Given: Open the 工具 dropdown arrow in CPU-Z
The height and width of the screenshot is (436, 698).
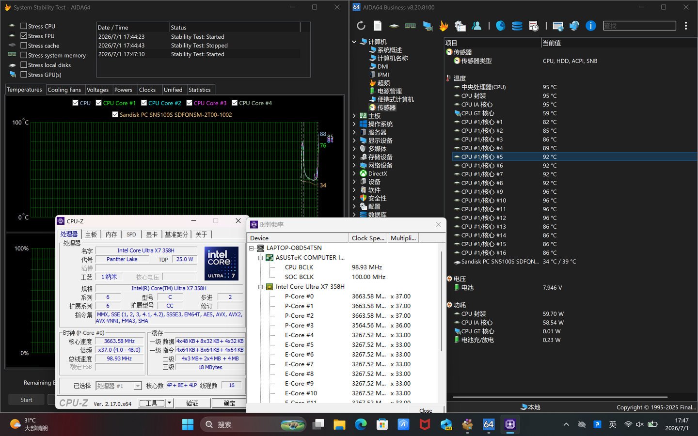Looking at the screenshot, I should (169, 403).
